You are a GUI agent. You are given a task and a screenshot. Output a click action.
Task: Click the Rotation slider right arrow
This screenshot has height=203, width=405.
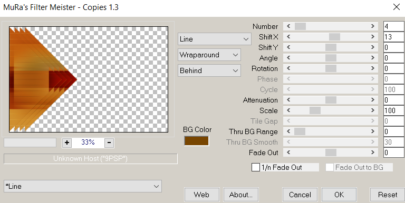pos(372,68)
